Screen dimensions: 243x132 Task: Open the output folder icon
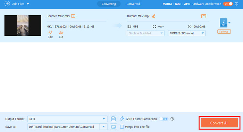click(x=114, y=127)
